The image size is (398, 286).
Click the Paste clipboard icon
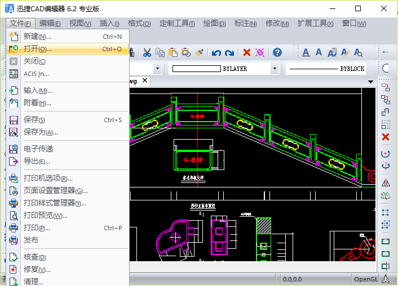pos(173,52)
